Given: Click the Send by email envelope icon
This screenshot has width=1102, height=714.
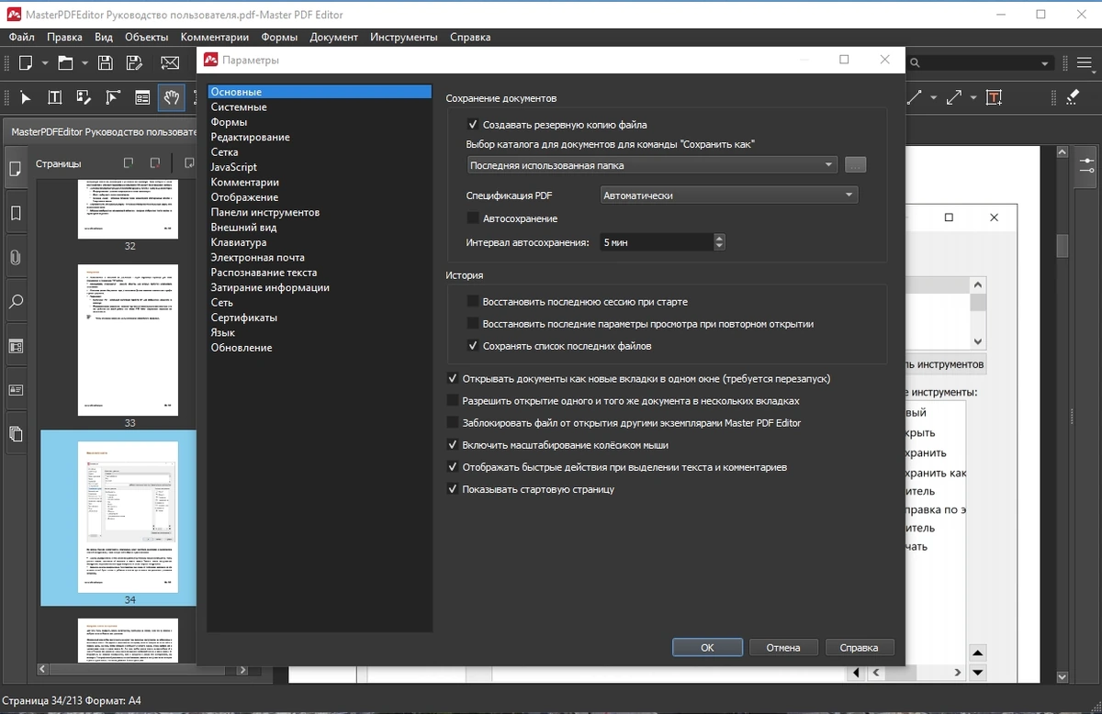Looking at the screenshot, I should [170, 62].
